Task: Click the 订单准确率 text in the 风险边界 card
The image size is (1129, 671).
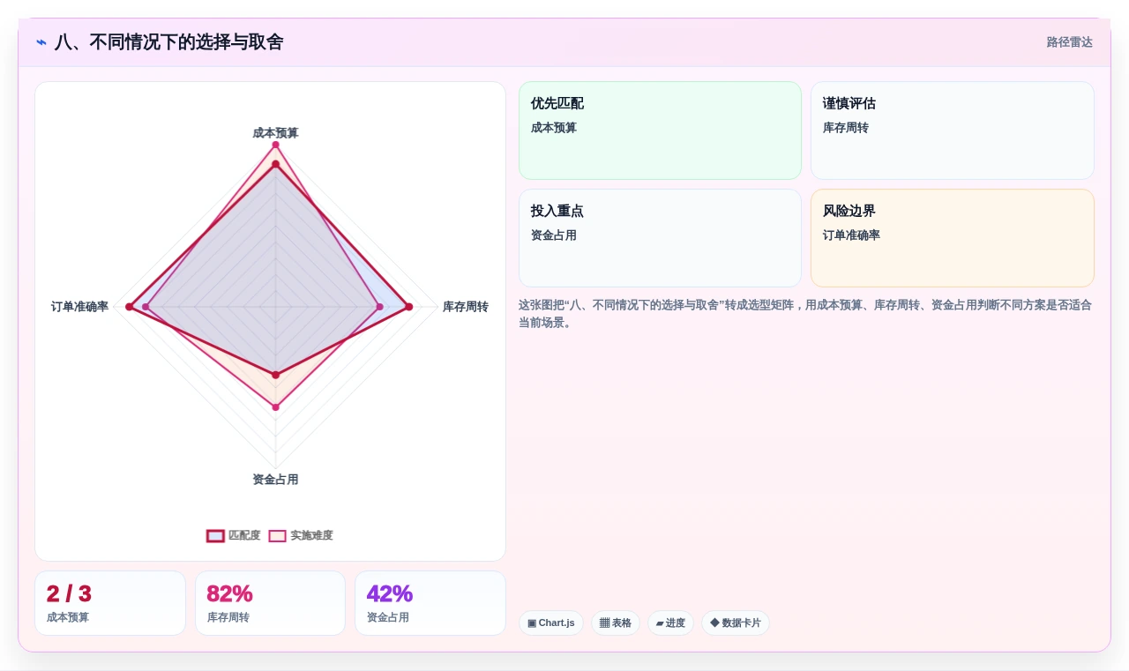Action: 851,235
